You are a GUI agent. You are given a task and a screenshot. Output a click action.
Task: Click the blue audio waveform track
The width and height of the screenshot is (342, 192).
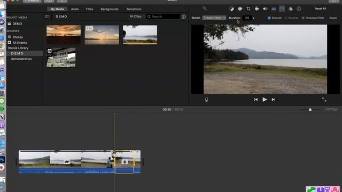click(66, 171)
